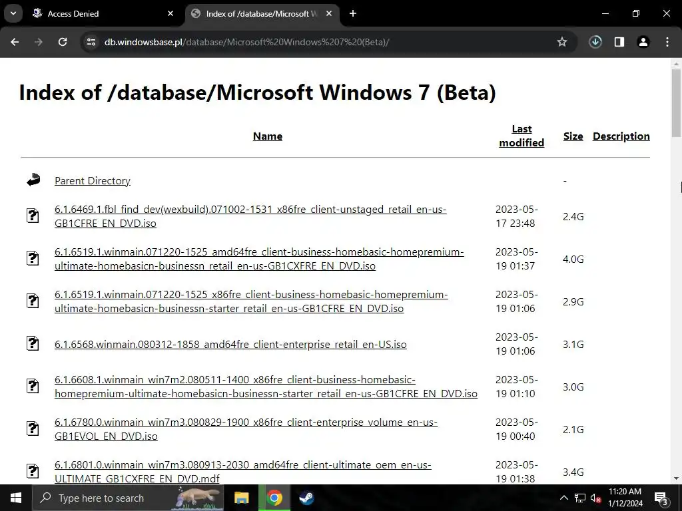The image size is (682, 511).
Task: Click file icon beside 6.1.6568 entry
Action: [33, 343]
